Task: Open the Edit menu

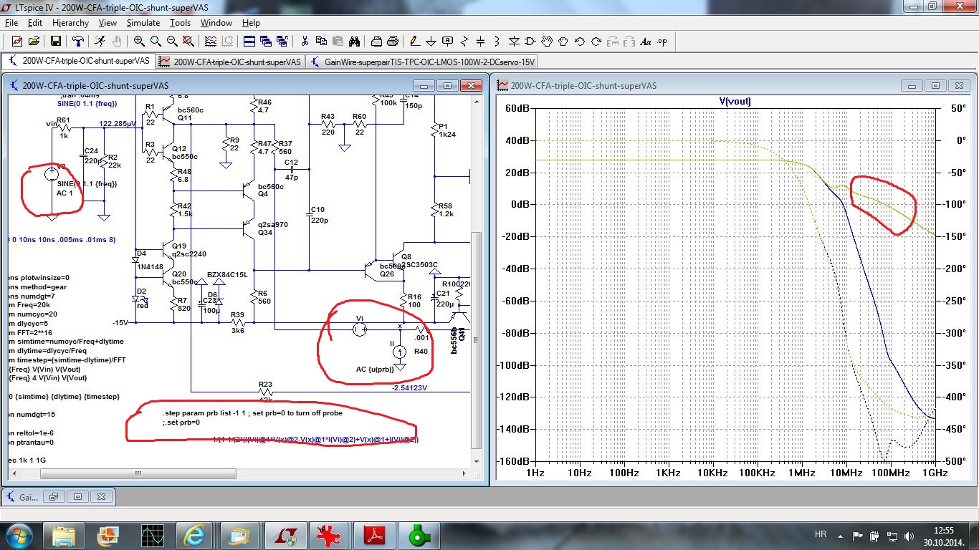Action: (x=35, y=23)
